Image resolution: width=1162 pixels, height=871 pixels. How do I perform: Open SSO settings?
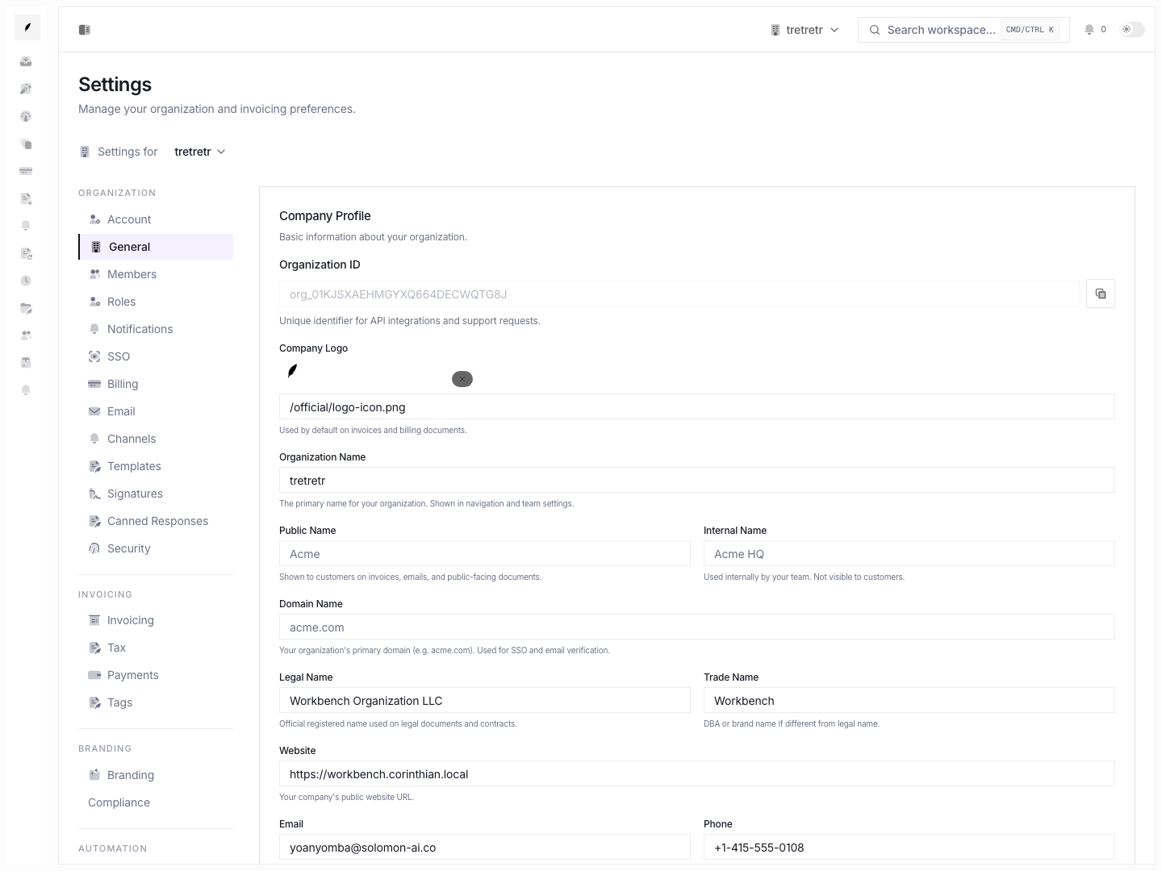pos(156,356)
